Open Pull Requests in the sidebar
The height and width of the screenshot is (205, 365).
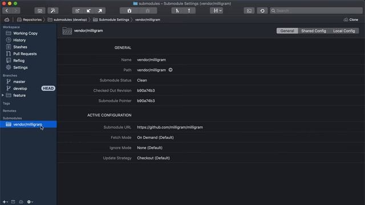[x=28, y=54]
